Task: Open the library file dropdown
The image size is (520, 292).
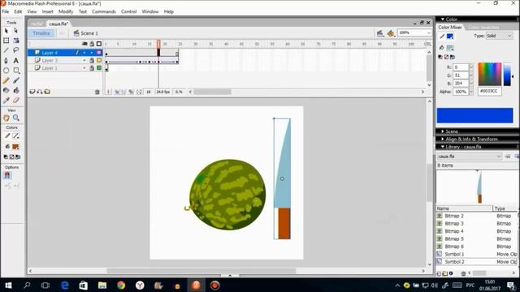Action: click(x=469, y=157)
